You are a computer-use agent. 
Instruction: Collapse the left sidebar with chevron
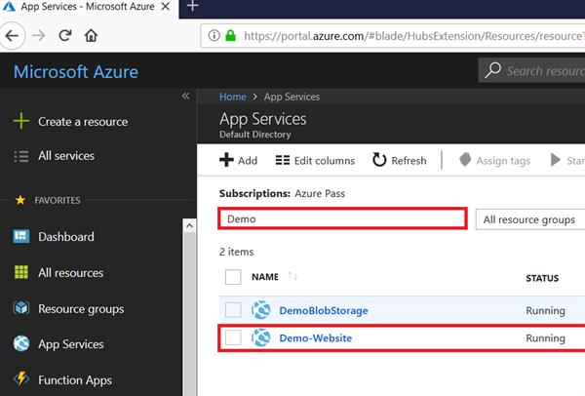(x=186, y=96)
